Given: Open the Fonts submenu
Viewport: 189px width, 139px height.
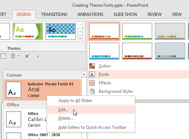Looking at the screenshot, I should 139,74.
